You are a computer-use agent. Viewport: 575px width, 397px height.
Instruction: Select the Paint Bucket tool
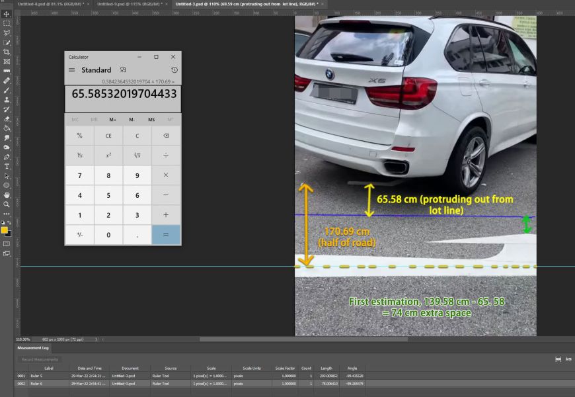(x=7, y=128)
